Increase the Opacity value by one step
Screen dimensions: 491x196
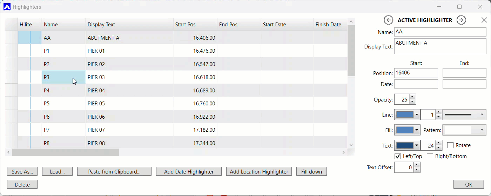[412, 97]
